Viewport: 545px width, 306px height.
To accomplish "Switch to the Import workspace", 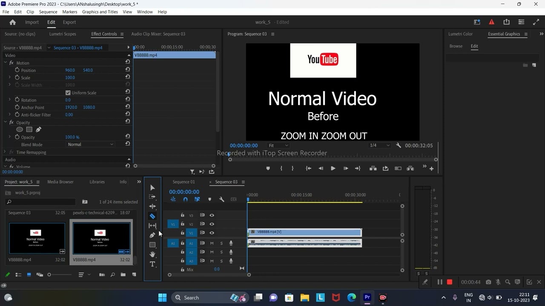I will 32,22.
